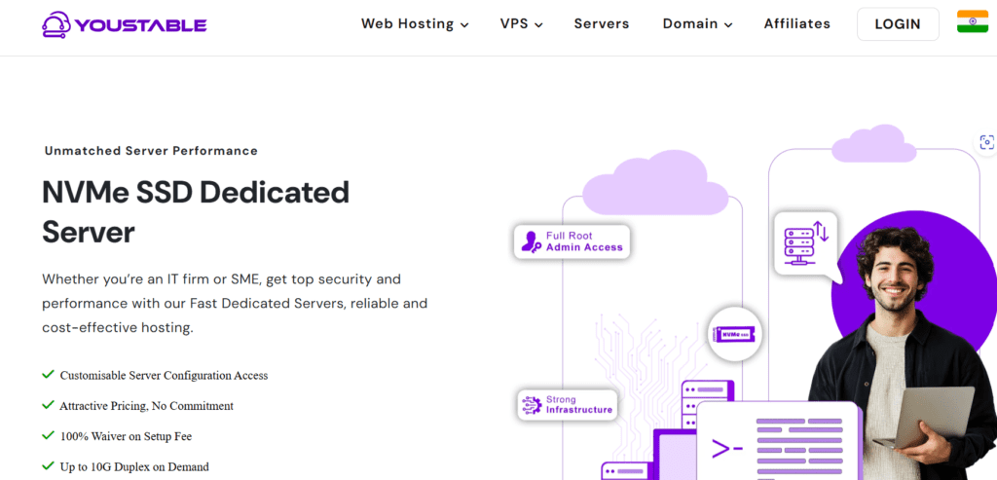997x480 pixels.
Task: Click the smiling man with laptop image
Action: 903,352
